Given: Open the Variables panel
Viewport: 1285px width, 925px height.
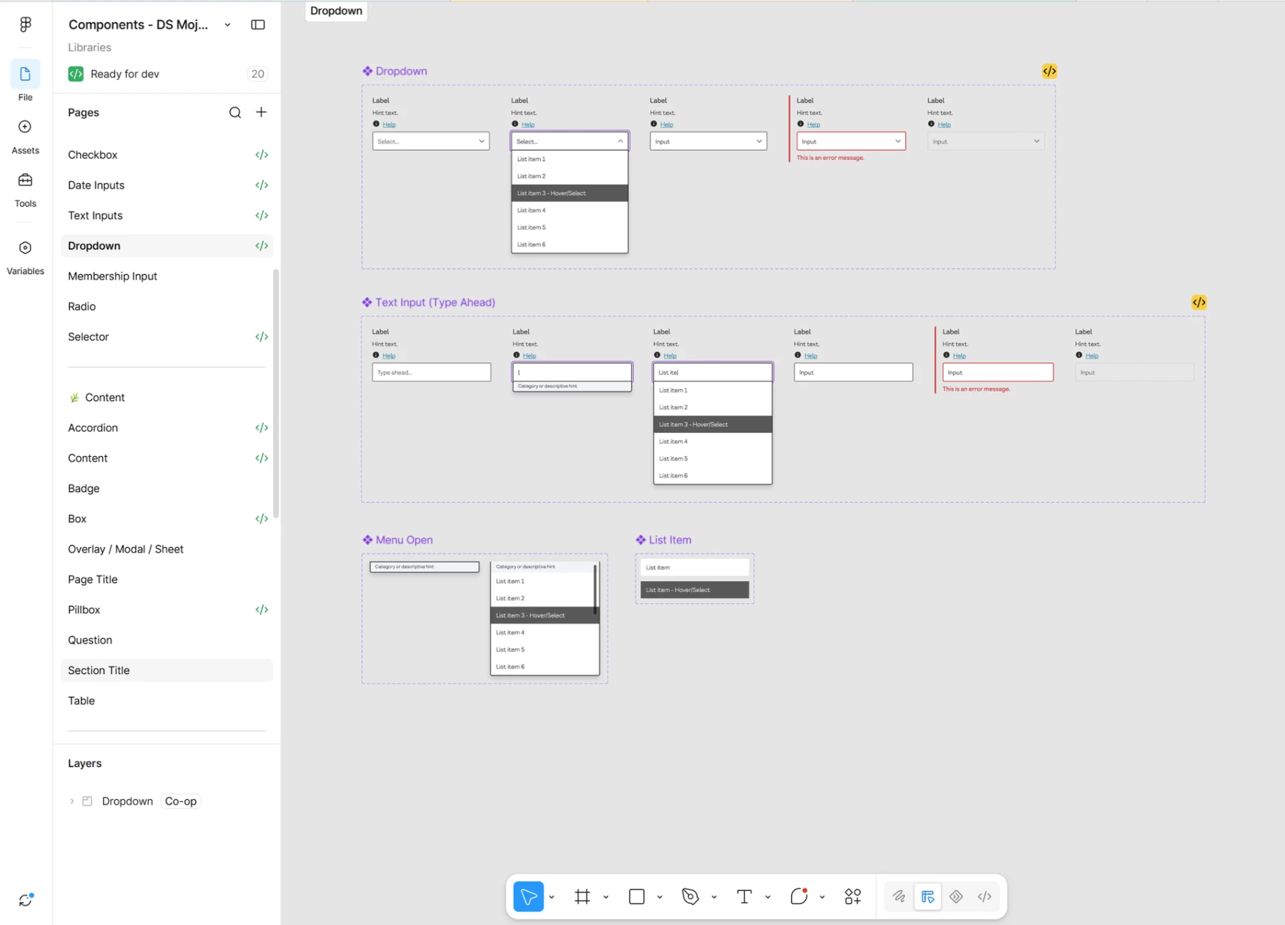Looking at the screenshot, I should pos(25,258).
